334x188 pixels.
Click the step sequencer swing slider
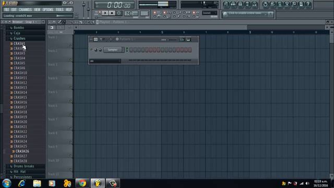(x=172, y=40)
